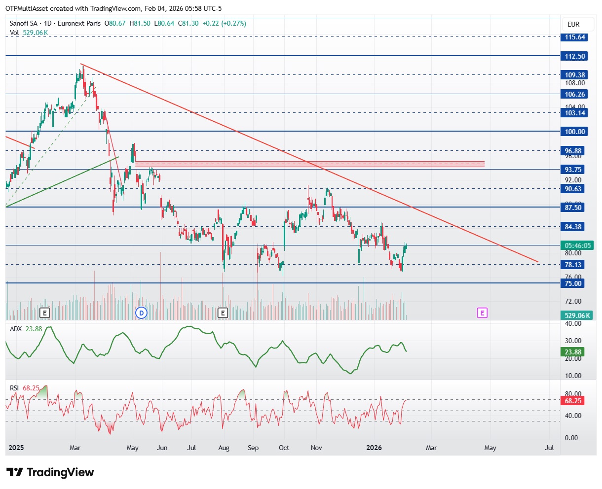Click the green 529.06K volume axis label
This screenshot has width=602, height=489.
click(x=577, y=315)
